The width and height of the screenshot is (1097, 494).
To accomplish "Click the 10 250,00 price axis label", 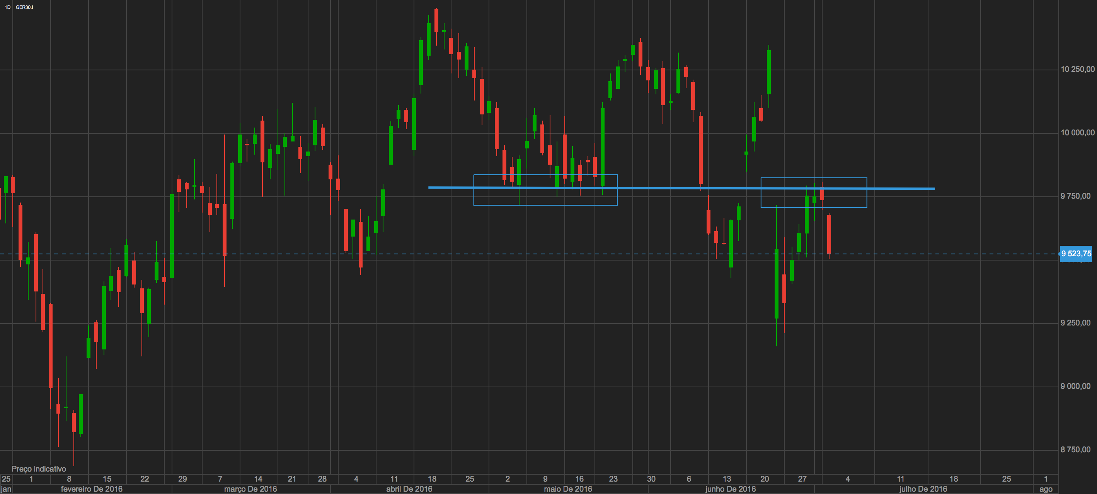I will click(1077, 70).
